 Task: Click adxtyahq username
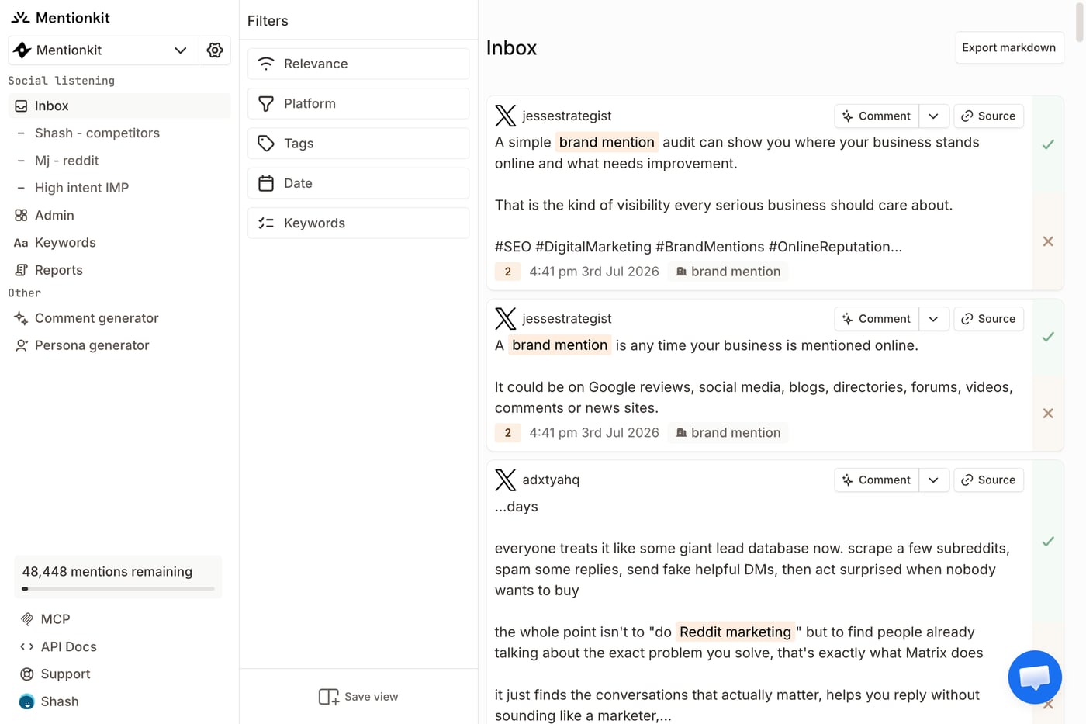click(x=551, y=480)
